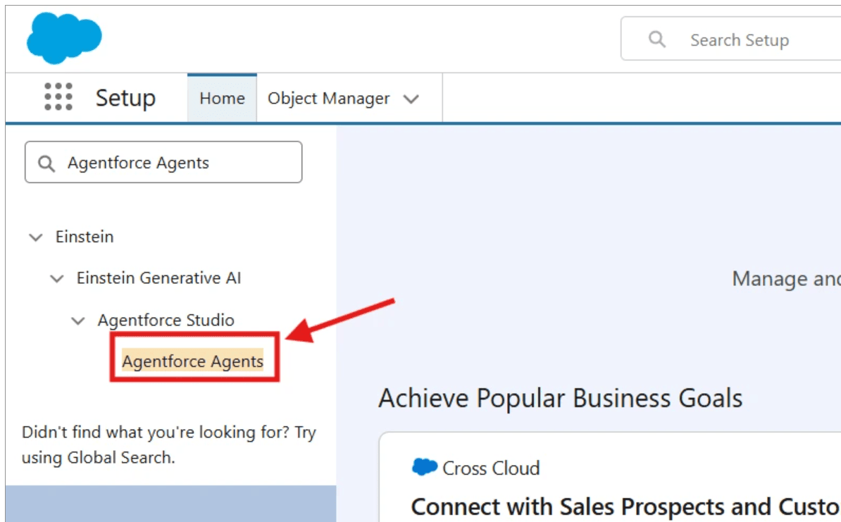Click the Quick Find search icon

click(x=46, y=162)
